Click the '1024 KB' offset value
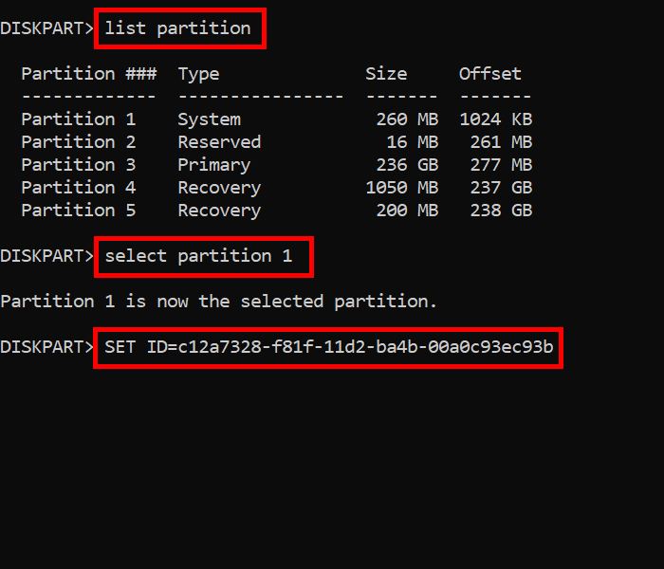Image resolution: width=664 pixels, height=569 pixels. 496,119
